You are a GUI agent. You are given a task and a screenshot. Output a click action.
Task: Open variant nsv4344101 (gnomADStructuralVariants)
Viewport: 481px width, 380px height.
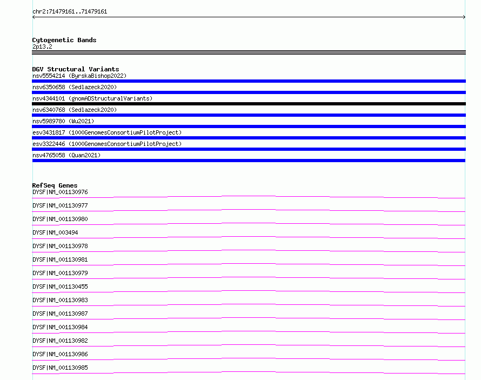click(92, 98)
